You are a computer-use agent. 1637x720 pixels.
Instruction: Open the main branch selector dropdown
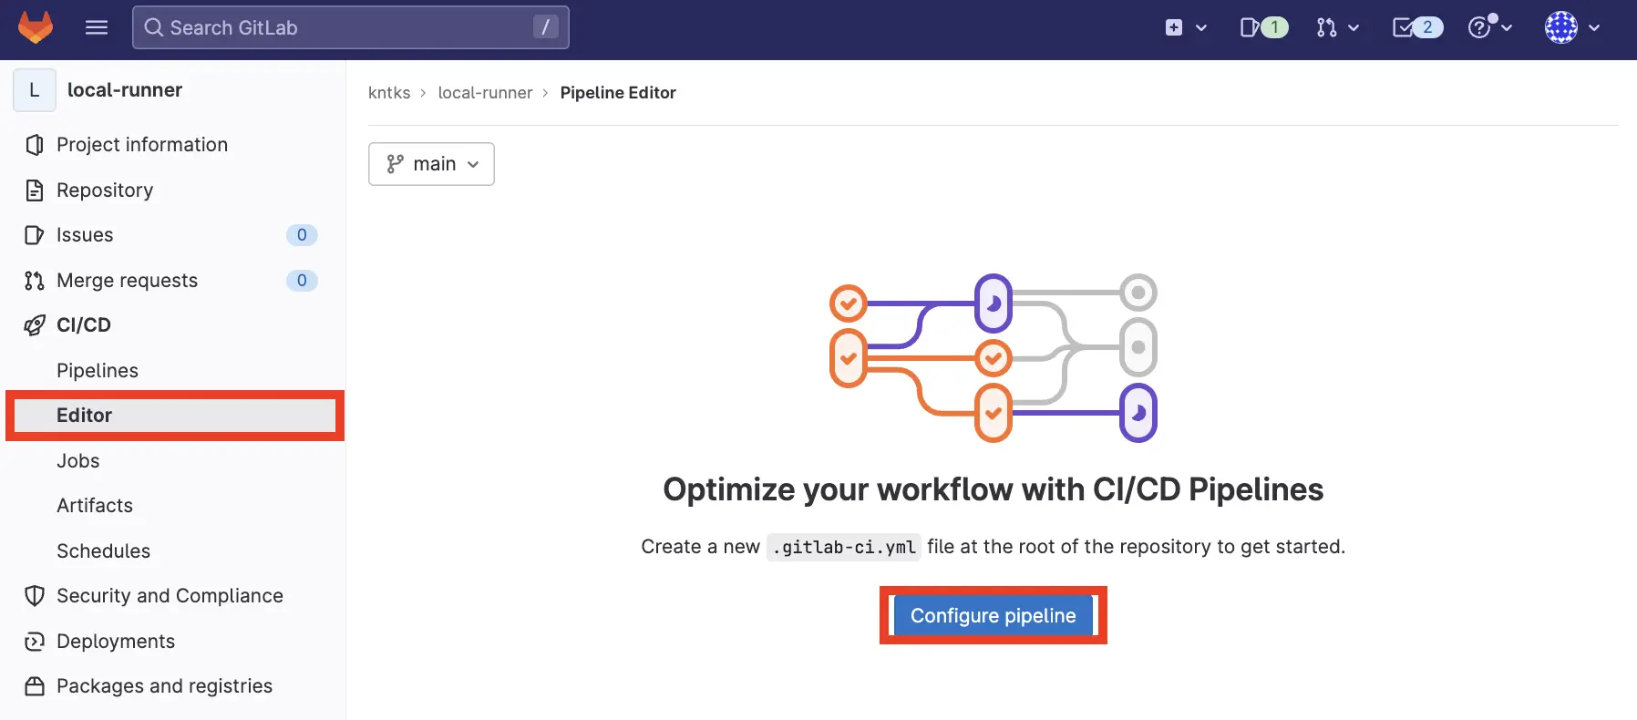pos(431,164)
